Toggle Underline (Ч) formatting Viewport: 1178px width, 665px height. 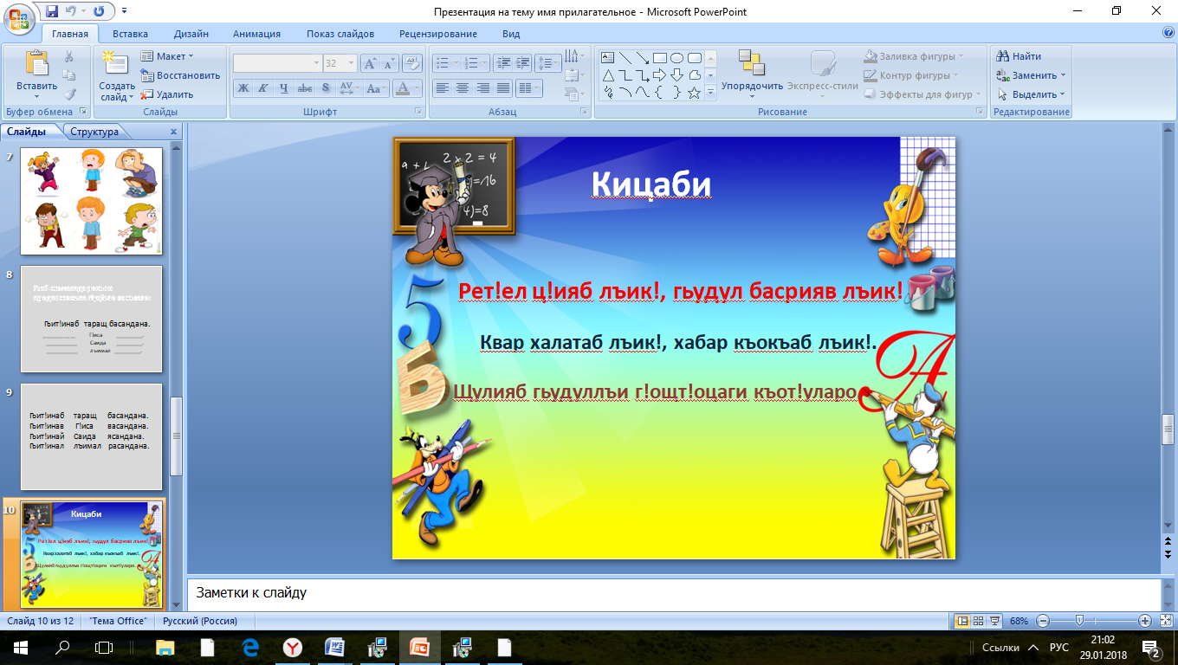(283, 88)
